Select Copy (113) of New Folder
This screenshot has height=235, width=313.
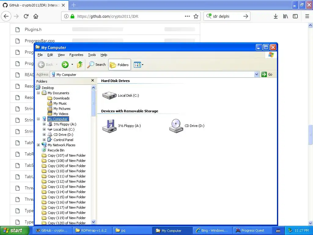pos(66,187)
